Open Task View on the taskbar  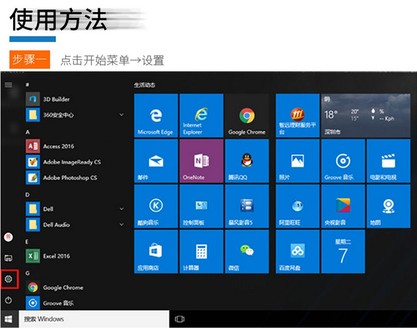[x=180, y=319]
